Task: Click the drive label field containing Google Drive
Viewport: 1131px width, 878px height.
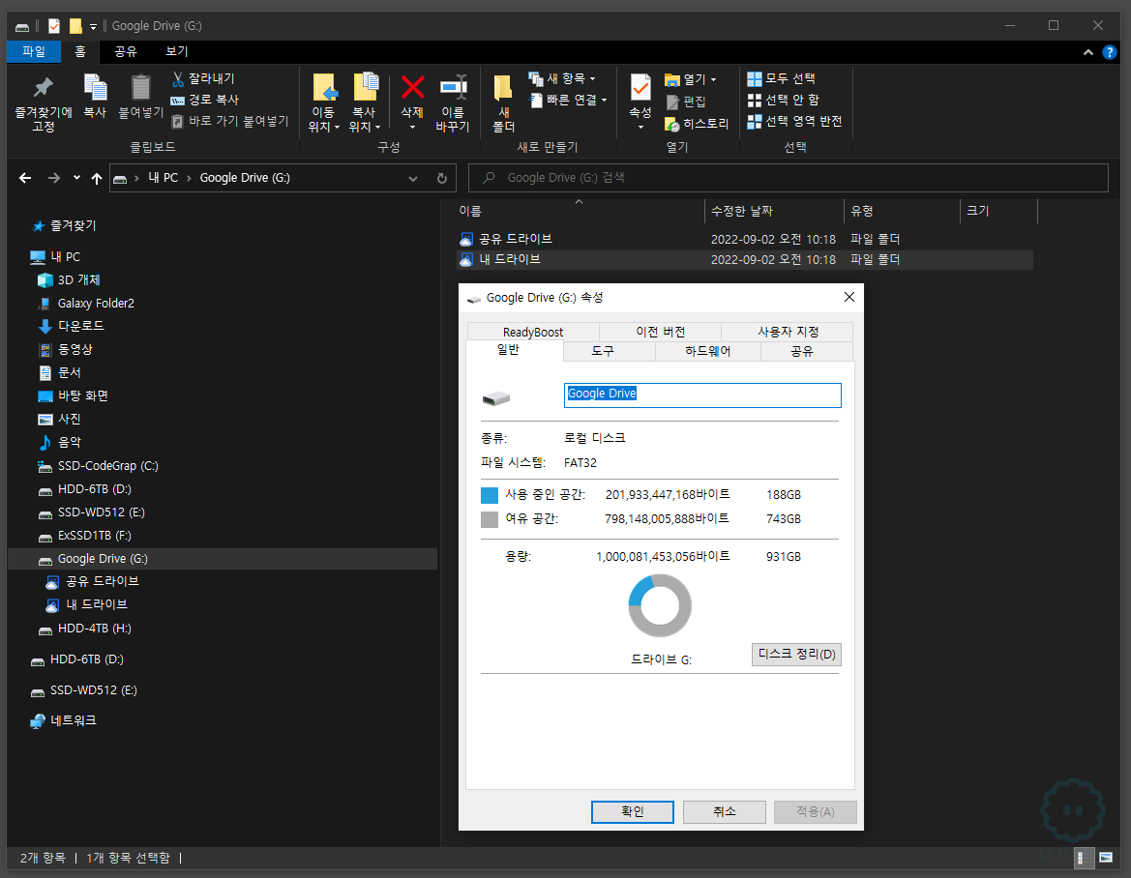Action: (x=702, y=395)
